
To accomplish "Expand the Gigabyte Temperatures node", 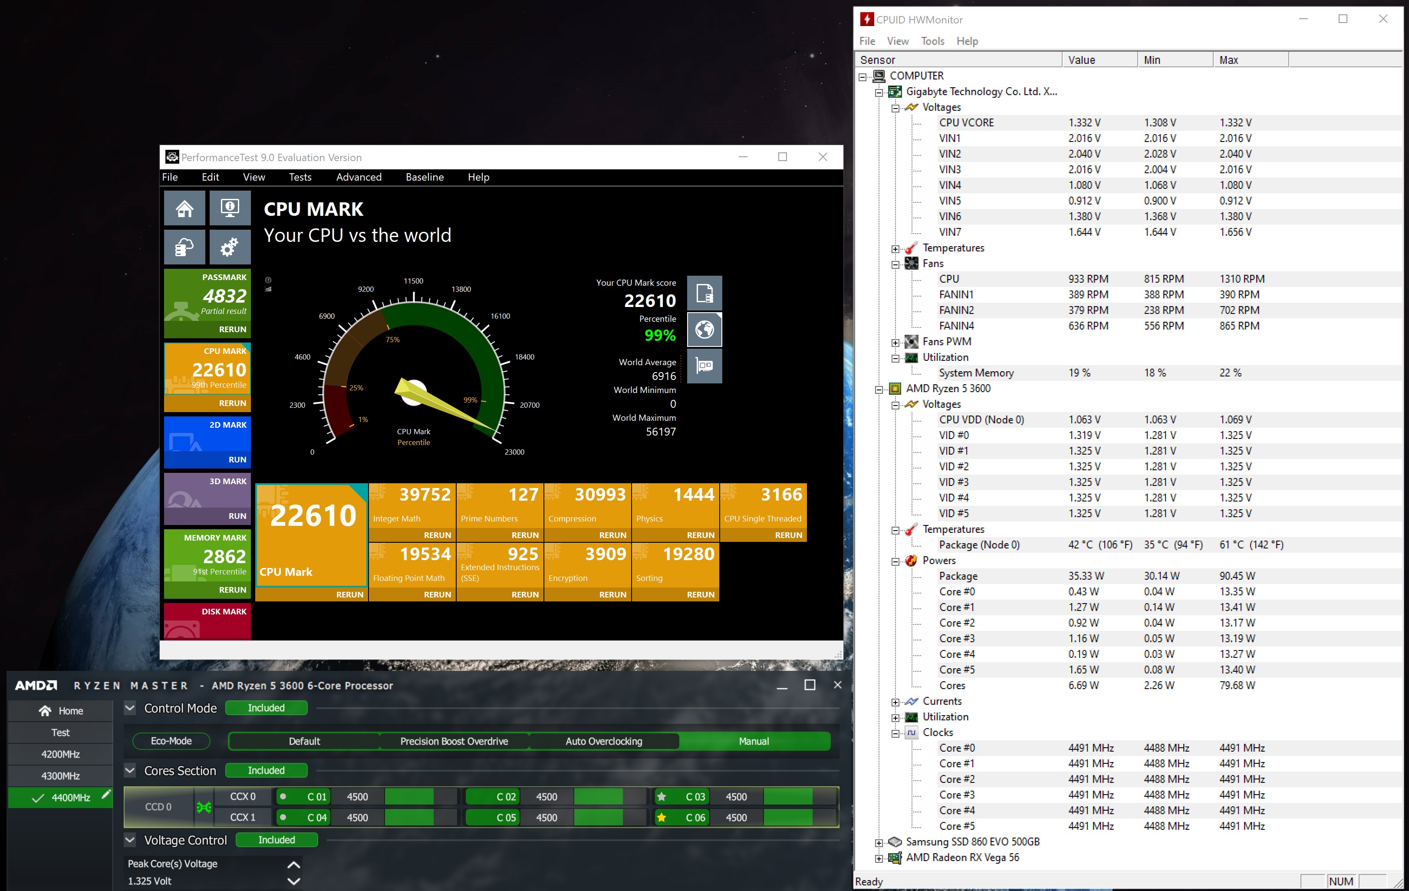I will coord(895,249).
